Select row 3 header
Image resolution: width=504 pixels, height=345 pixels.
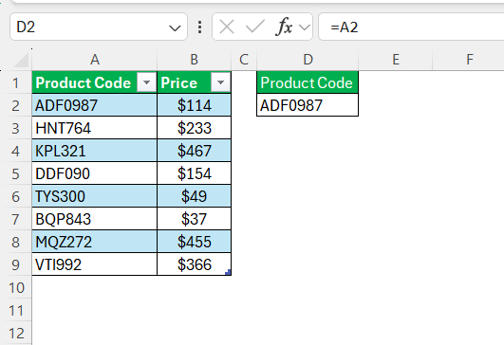click(16, 128)
